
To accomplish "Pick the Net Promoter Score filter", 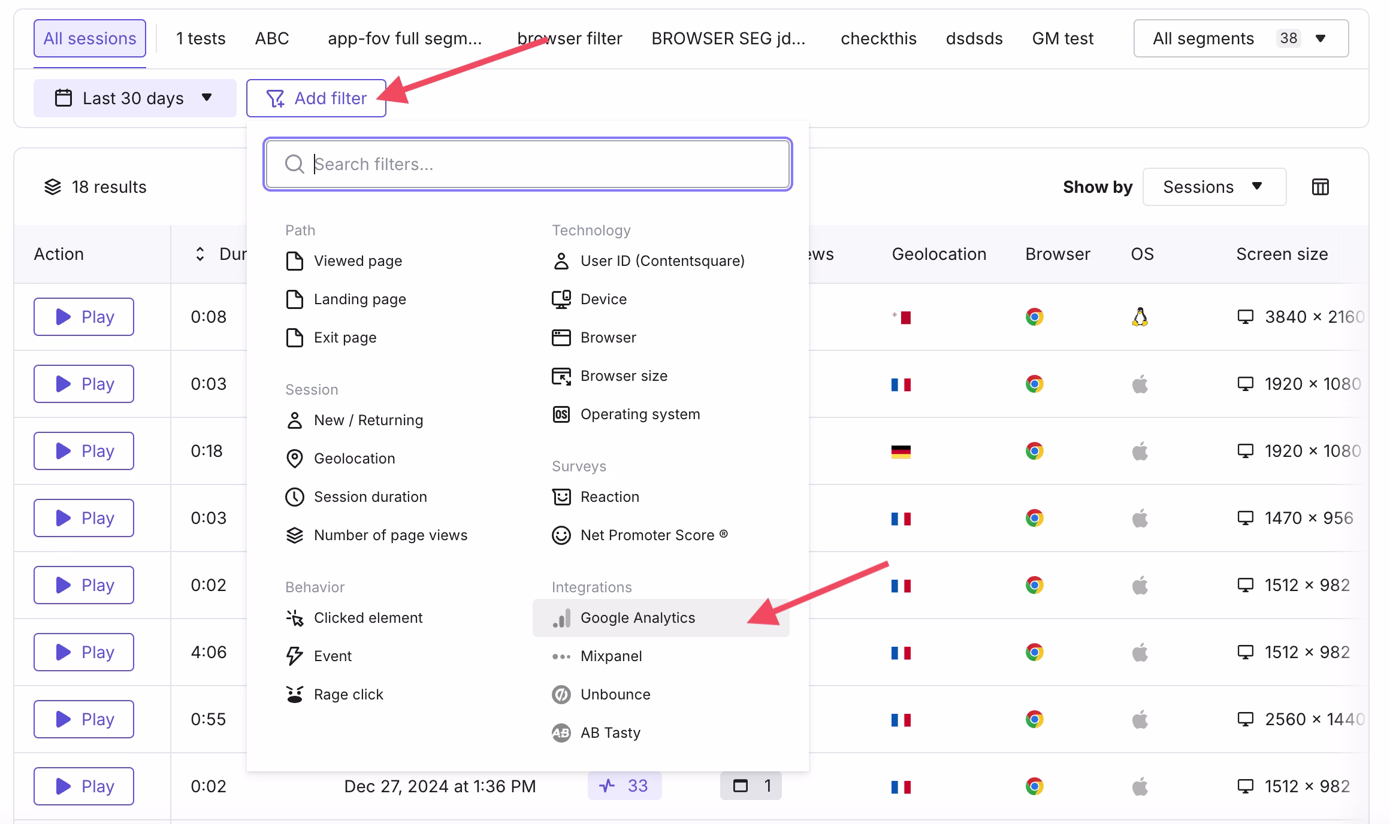I will coord(646,535).
